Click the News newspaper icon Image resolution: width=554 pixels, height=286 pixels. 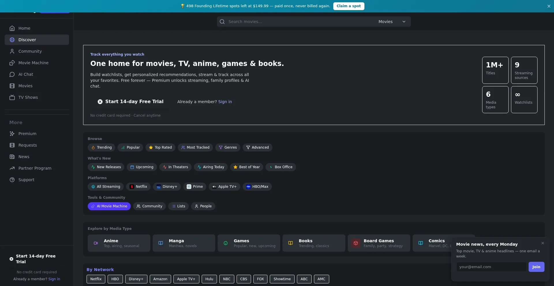pos(12,157)
